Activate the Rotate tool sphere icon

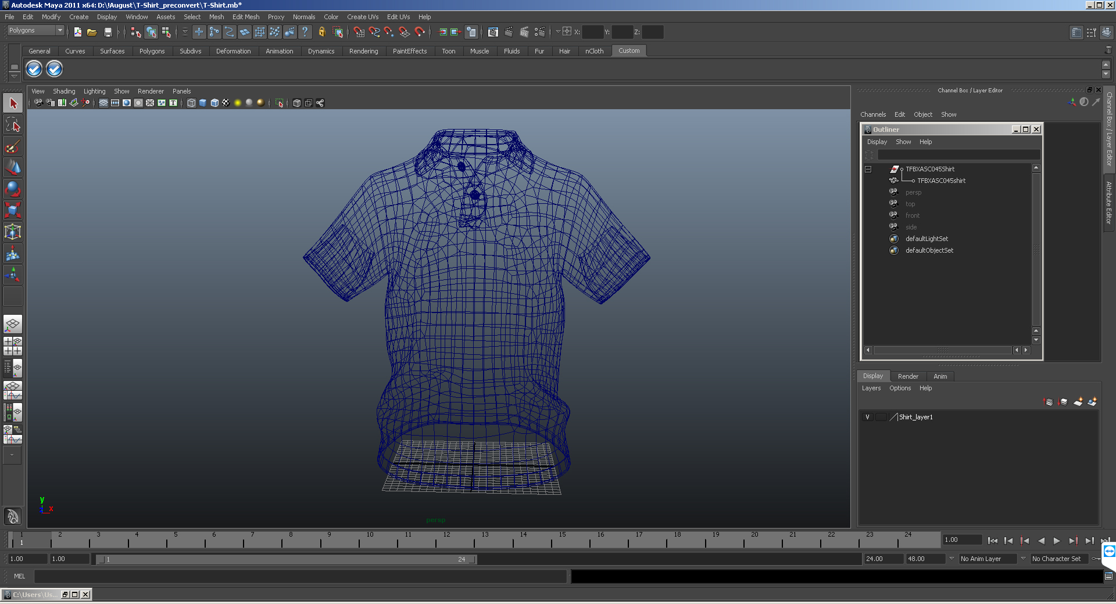[x=13, y=189]
